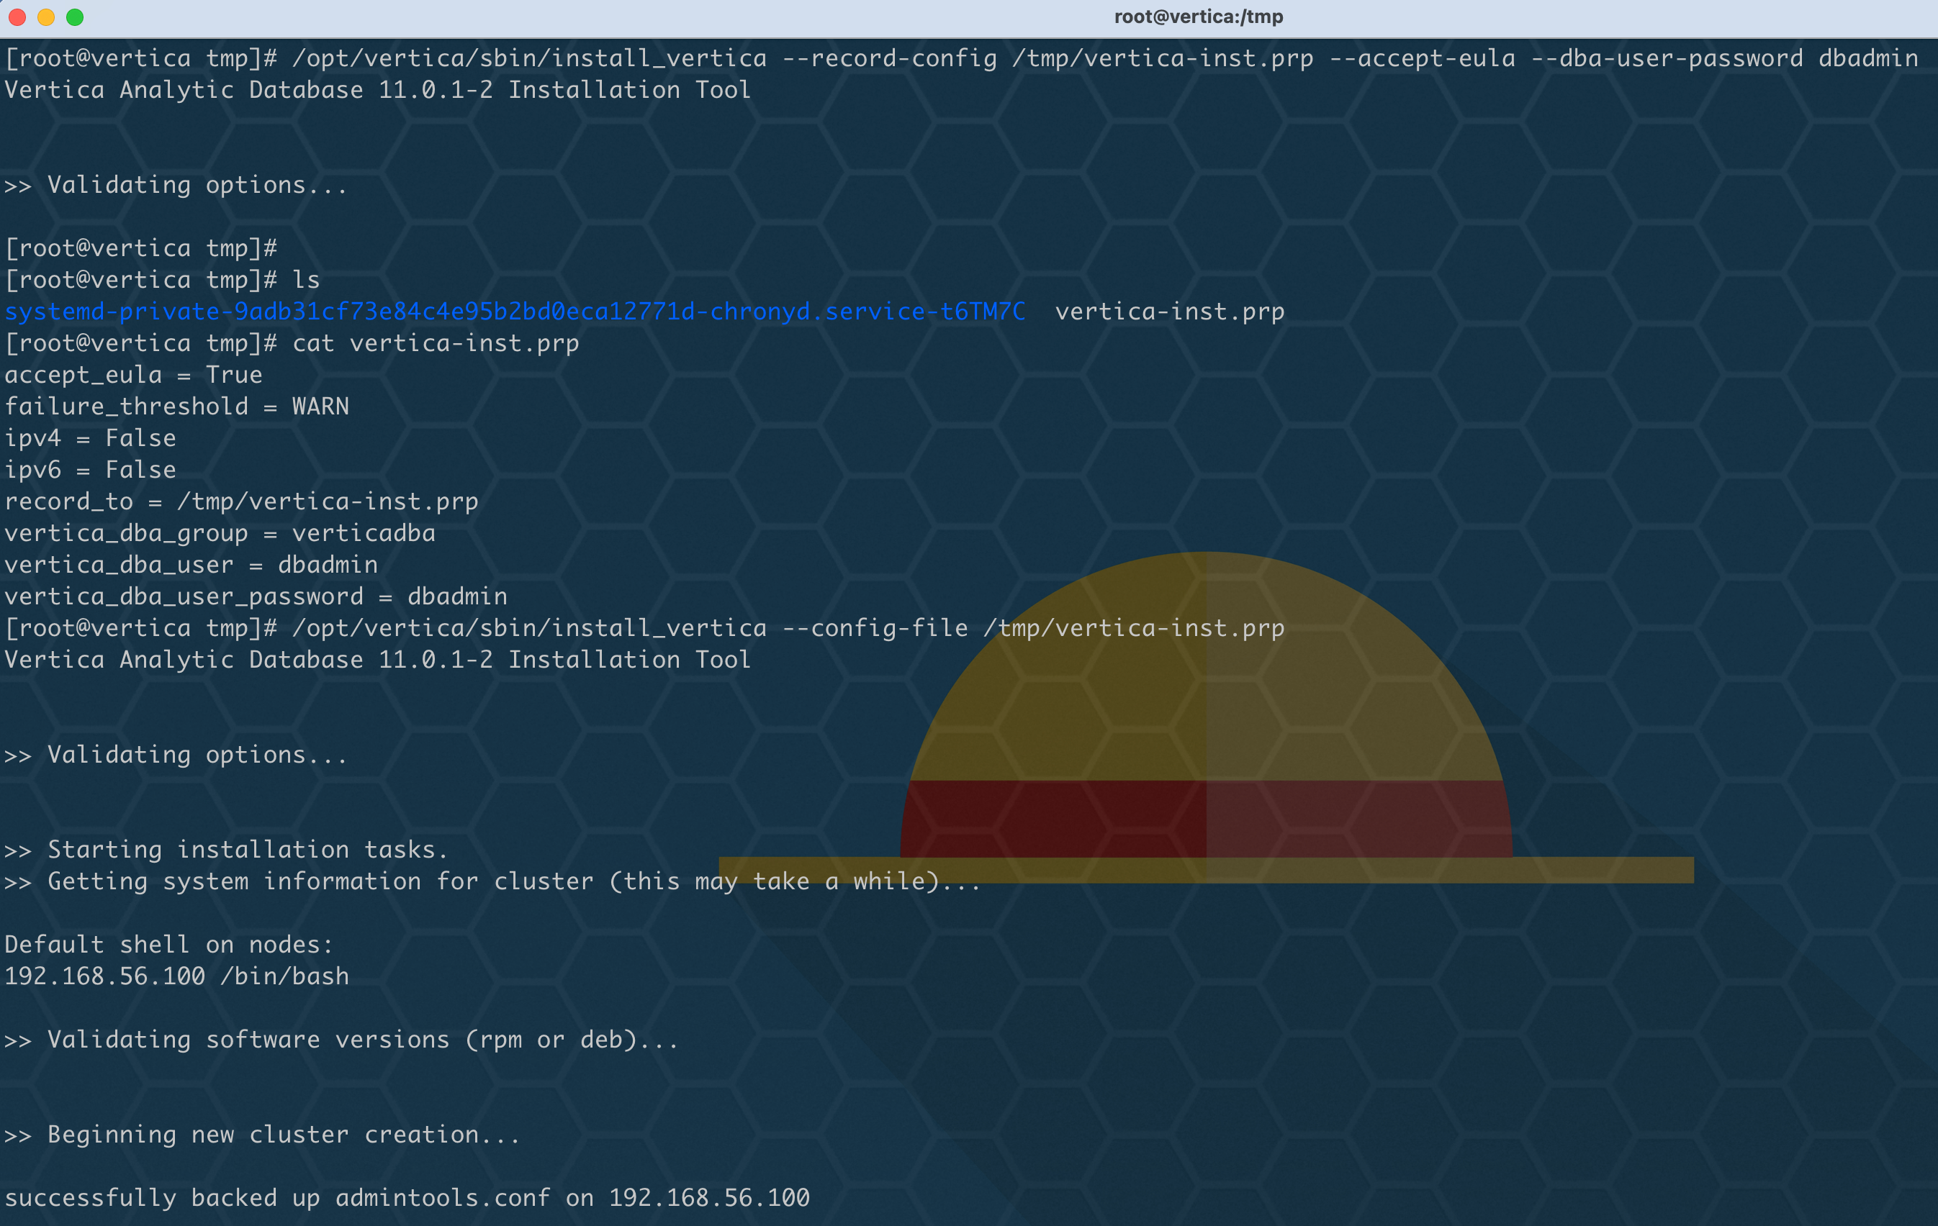The width and height of the screenshot is (1938, 1226).
Task: Click the 'Validating software versions (rpm or deb)' line
Action: 341,1040
